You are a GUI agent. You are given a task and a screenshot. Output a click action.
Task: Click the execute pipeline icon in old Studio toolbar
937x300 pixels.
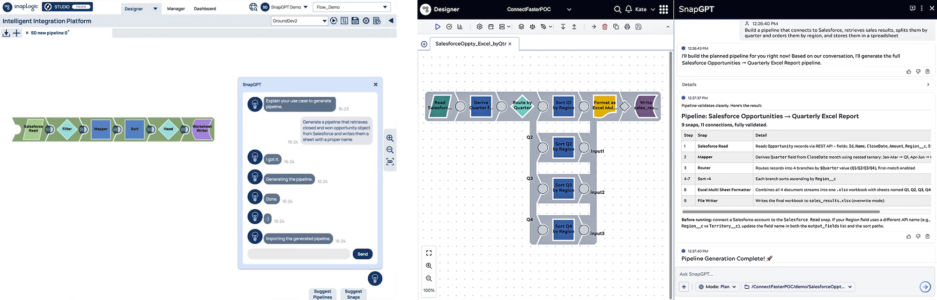(334, 21)
